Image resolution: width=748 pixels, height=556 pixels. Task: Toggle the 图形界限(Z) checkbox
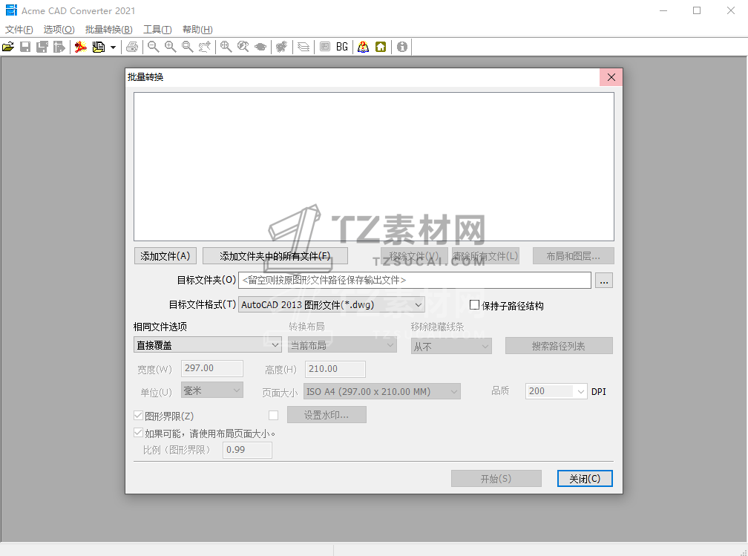[138, 415]
